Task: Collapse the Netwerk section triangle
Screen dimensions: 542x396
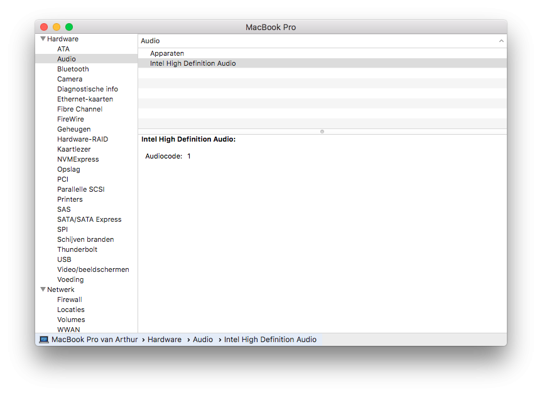Action: [43, 289]
